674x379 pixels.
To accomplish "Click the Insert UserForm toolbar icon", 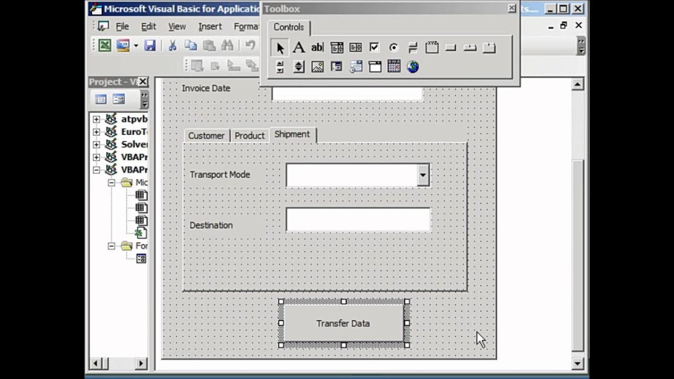I will click(x=123, y=45).
